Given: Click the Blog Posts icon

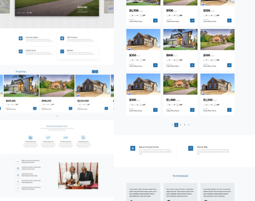Looking at the screenshot, I should [62, 51].
